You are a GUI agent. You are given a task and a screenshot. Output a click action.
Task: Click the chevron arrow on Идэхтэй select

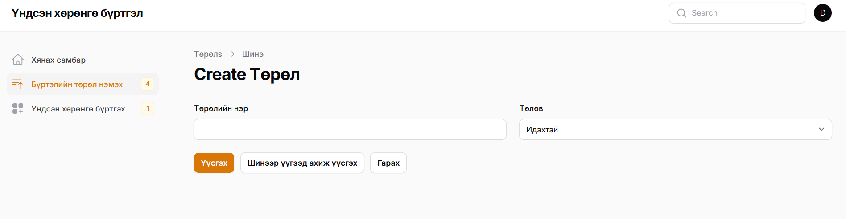(x=821, y=130)
